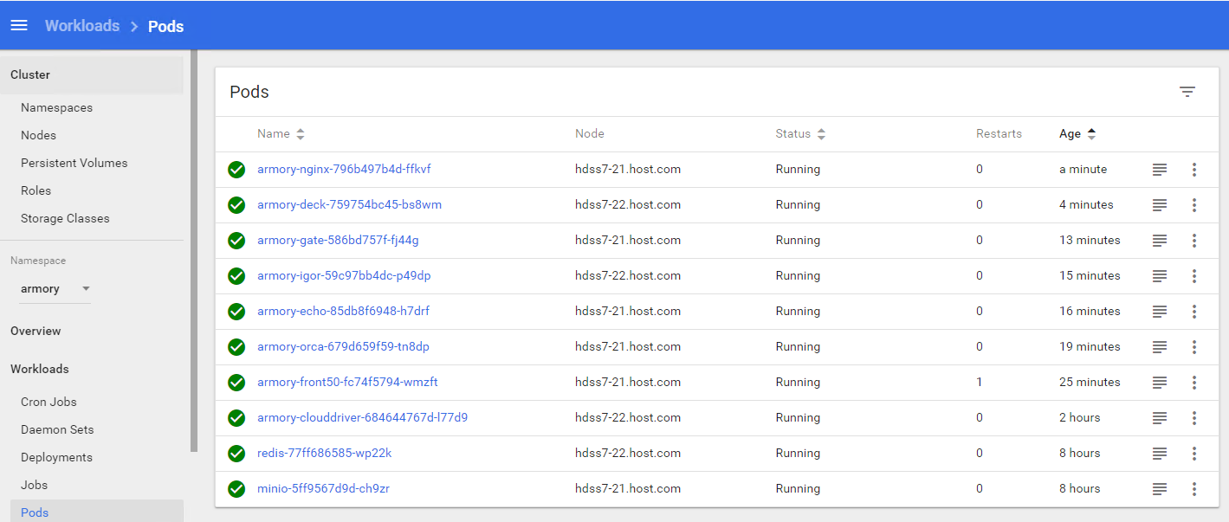
Task: Click the logs icon for armory-front50 pod
Action: (1160, 383)
